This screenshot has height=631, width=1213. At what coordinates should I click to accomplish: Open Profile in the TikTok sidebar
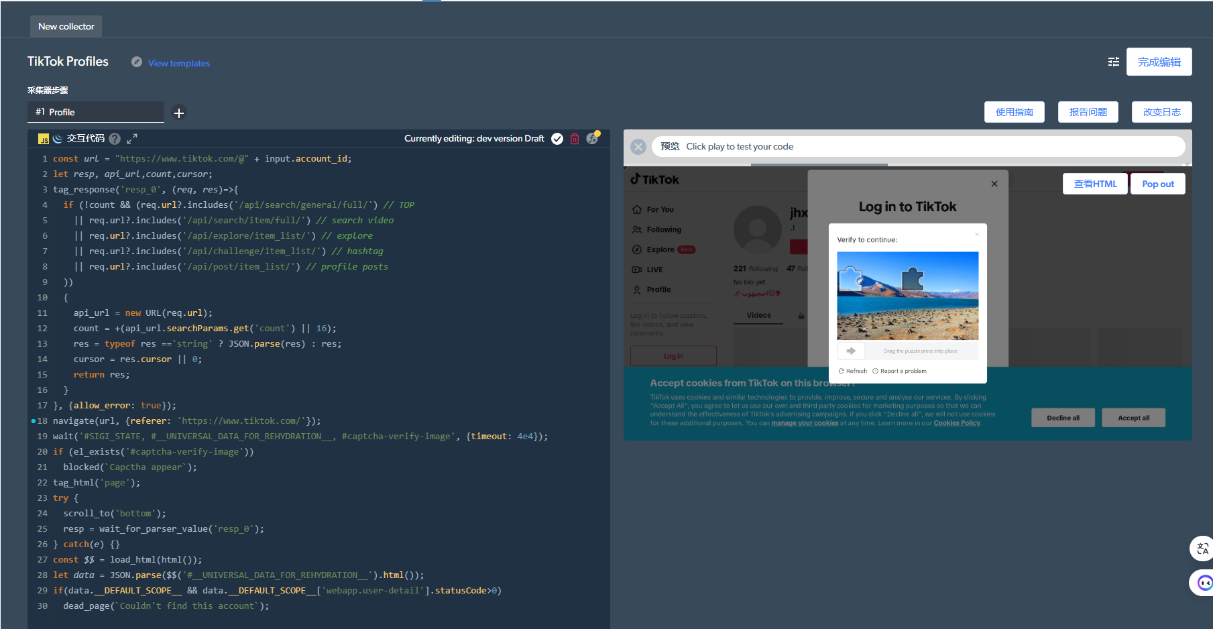[x=658, y=290]
